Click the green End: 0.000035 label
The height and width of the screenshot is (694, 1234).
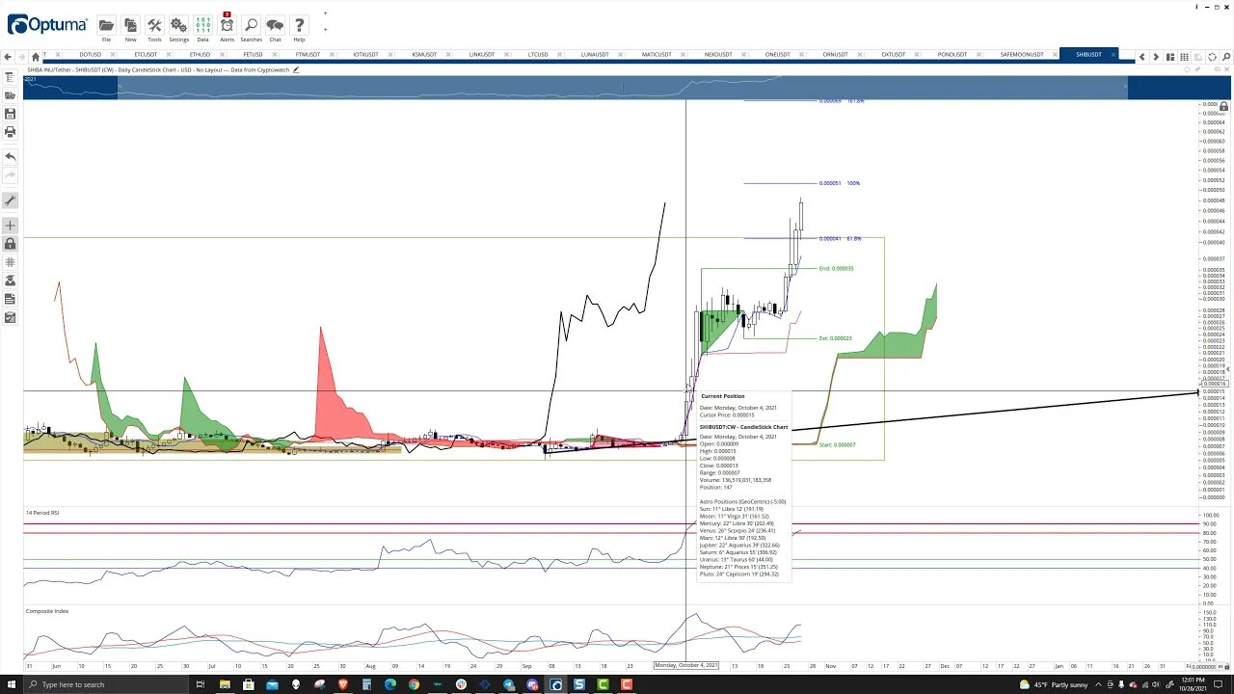[x=836, y=268]
